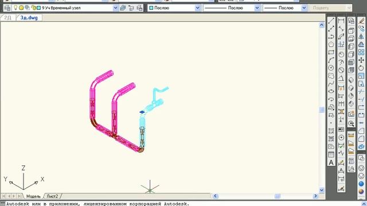Switch to the Лист2 layout tab

pyautogui.click(x=52, y=196)
